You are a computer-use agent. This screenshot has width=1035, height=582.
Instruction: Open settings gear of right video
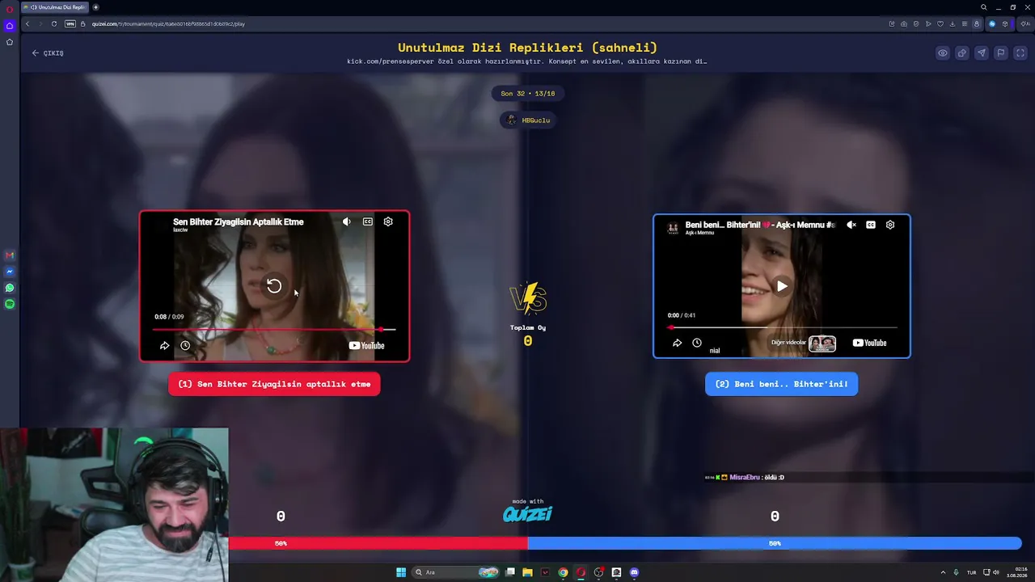click(x=890, y=225)
